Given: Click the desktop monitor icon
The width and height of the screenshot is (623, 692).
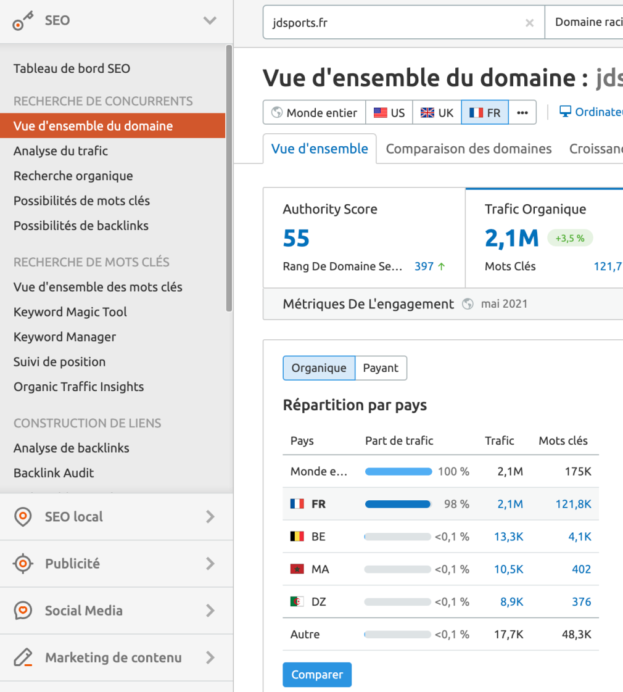Looking at the screenshot, I should point(565,112).
